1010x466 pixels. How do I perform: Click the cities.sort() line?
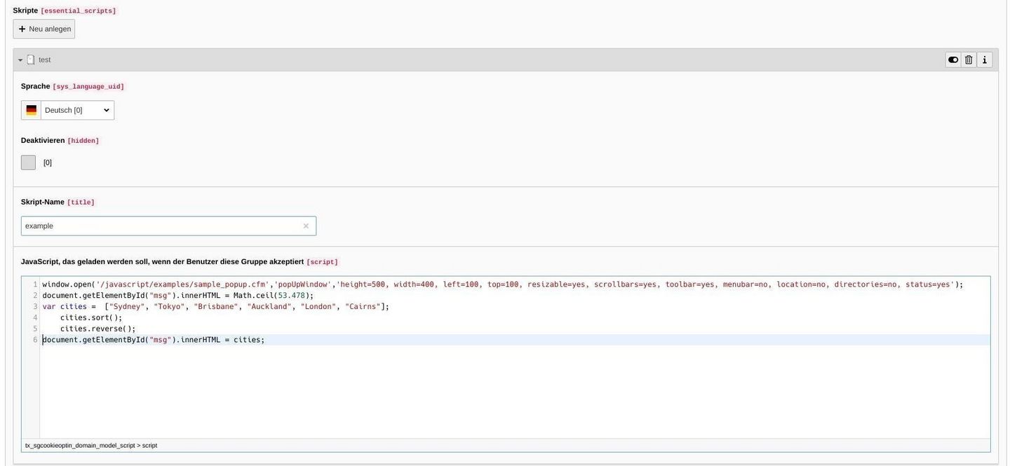tap(91, 317)
